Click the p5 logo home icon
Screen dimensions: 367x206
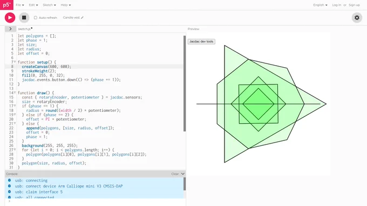pos(6,5)
